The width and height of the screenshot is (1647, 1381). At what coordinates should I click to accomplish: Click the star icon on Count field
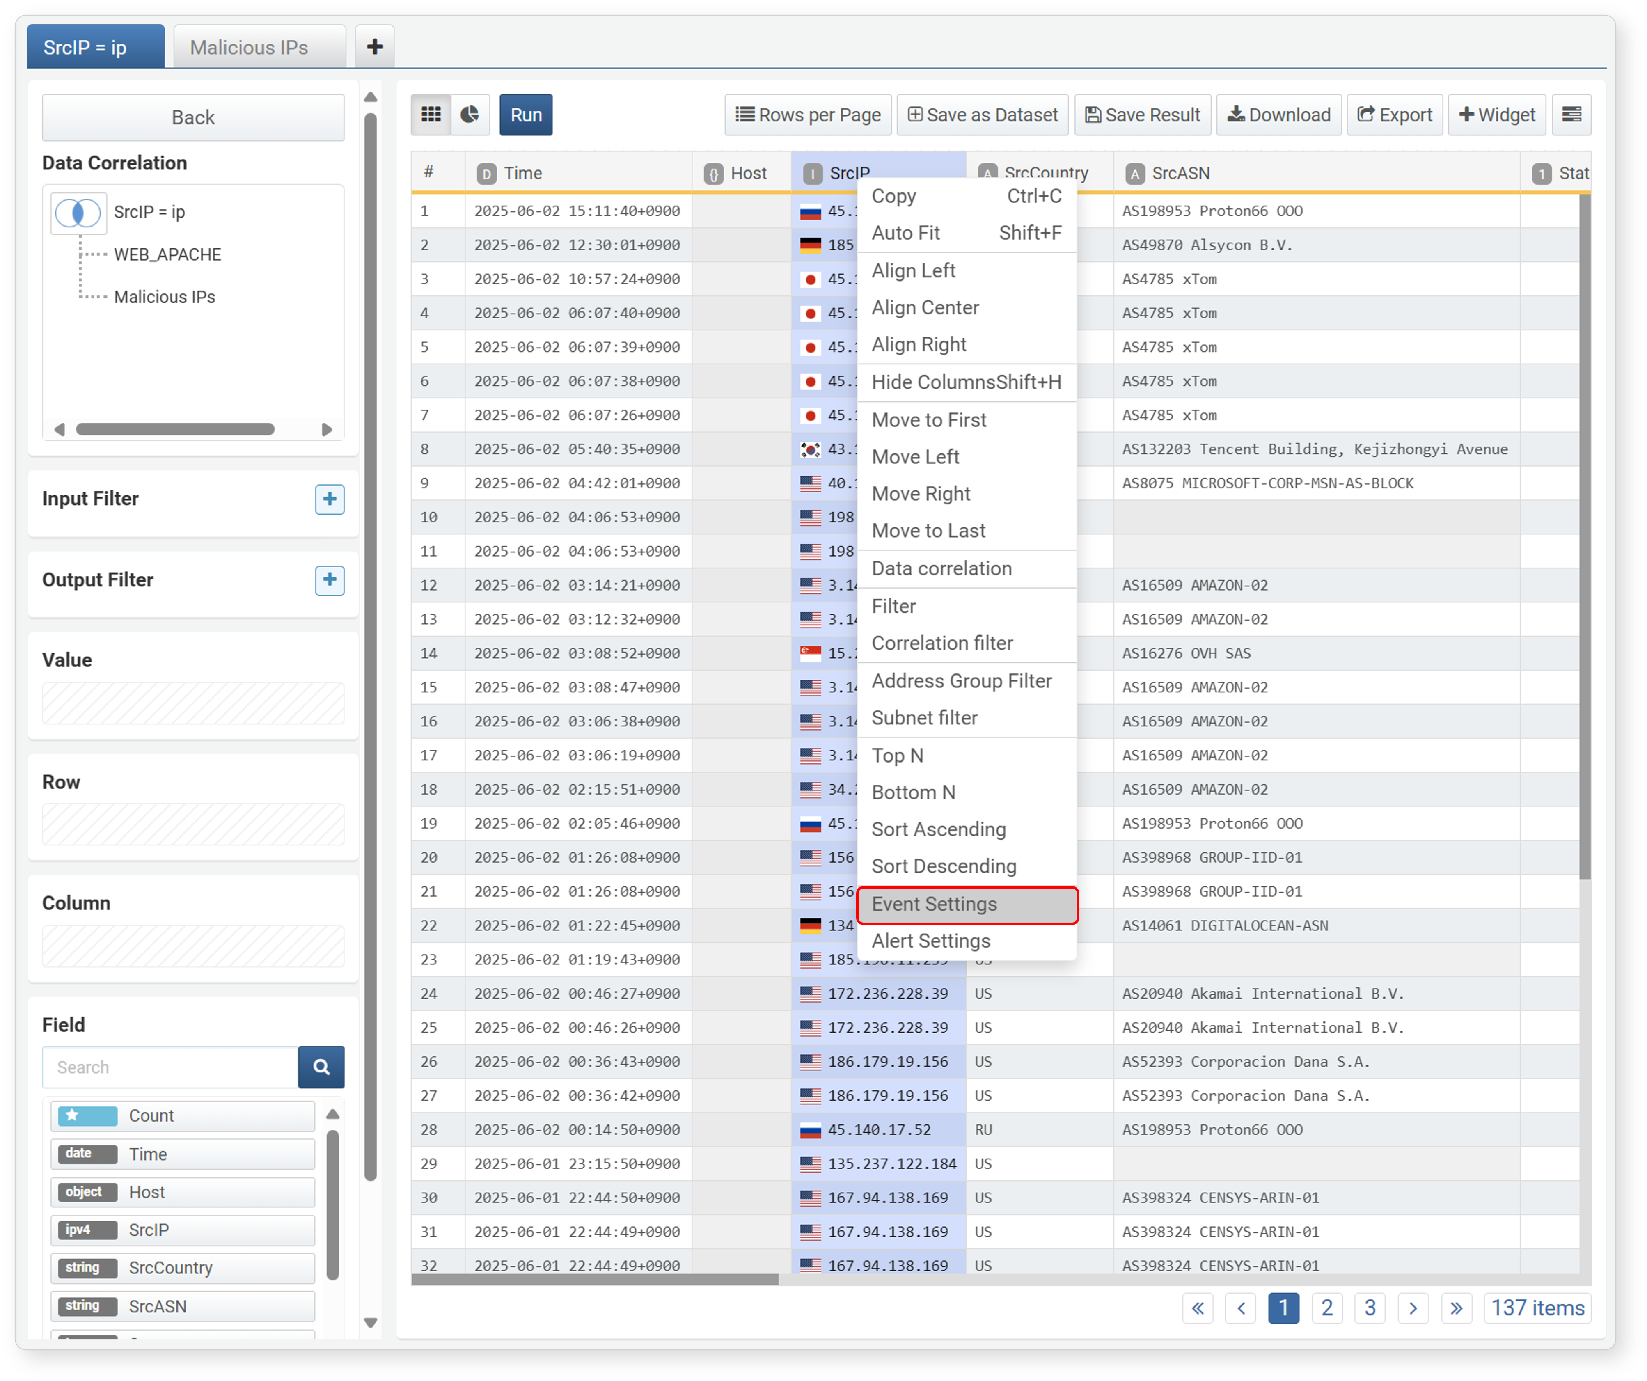pos(72,1115)
